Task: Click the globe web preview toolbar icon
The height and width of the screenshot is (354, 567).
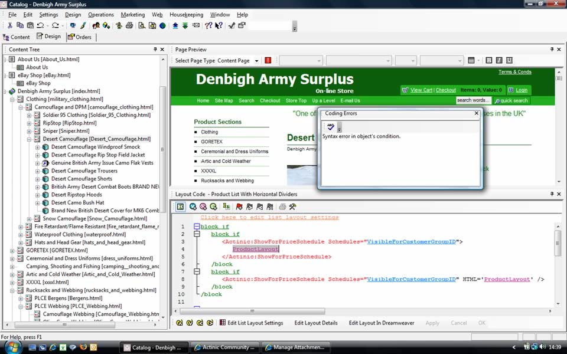Action: (x=162, y=25)
